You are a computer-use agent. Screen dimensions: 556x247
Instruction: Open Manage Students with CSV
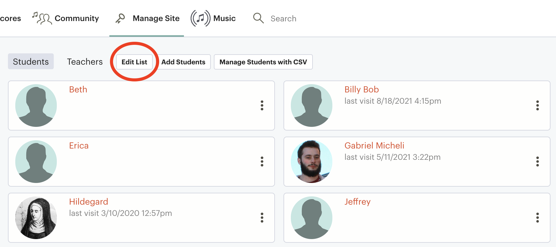click(x=263, y=62)
